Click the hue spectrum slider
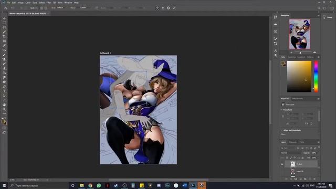Image resolution: width=336 pixels, height=189 pixels. 316,77
